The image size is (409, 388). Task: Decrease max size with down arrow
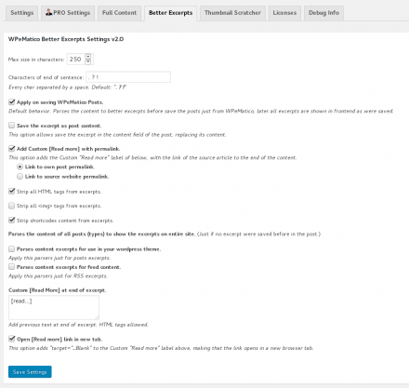pyautogui.click(x=88, y=61)
